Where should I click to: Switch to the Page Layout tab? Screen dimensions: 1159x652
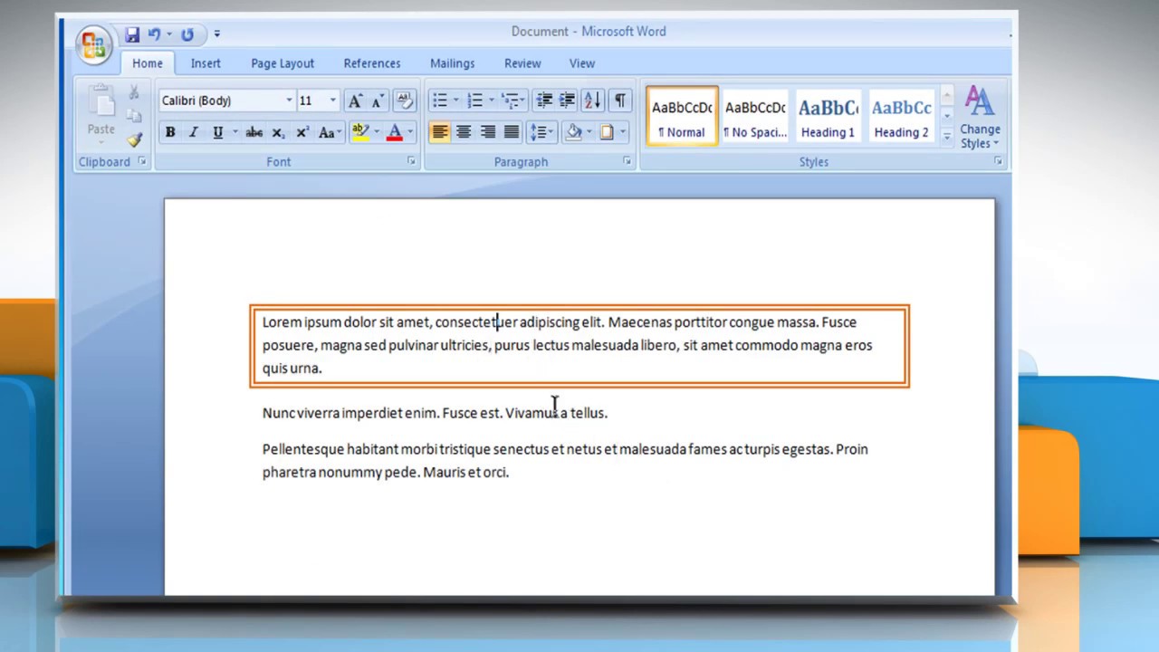[x=283, y=63]
